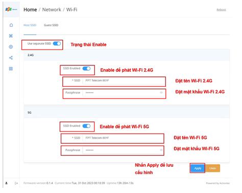Click the 5G Passphrase input field
The image size is (242, 193).
click(123, 150)
